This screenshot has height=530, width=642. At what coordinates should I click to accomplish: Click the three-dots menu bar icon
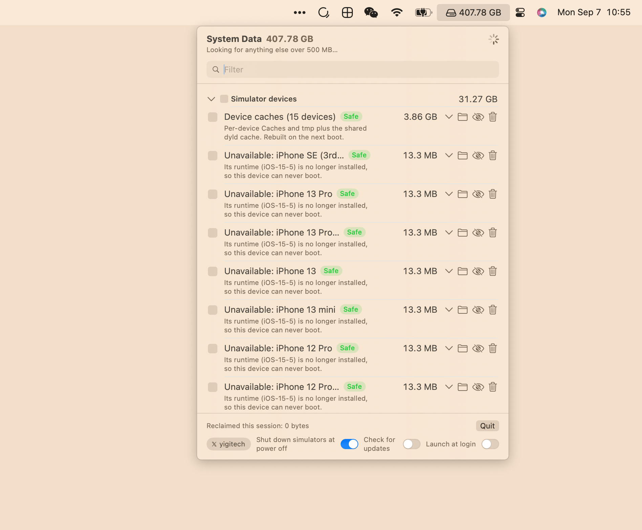point(300,13)
